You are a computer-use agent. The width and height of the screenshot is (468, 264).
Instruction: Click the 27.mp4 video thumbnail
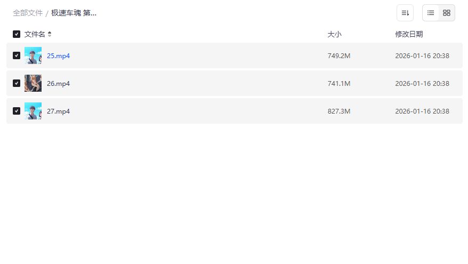pyautogui.click(x=33, y=111)
